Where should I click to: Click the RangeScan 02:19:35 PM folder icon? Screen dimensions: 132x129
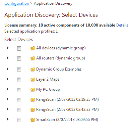click(x=32, y=100)
